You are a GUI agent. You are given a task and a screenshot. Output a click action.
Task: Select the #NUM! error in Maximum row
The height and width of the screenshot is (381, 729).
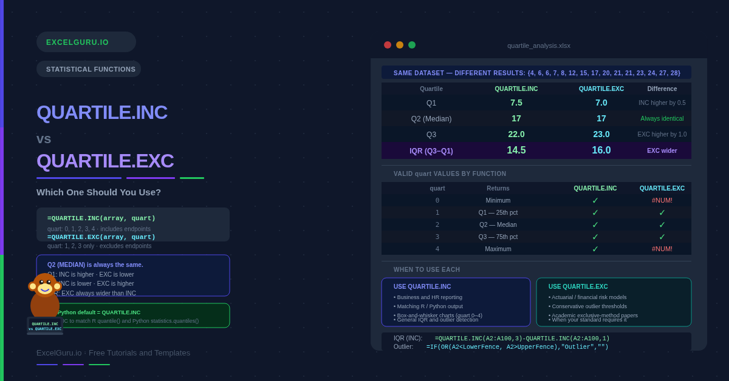tap(662, 249)
